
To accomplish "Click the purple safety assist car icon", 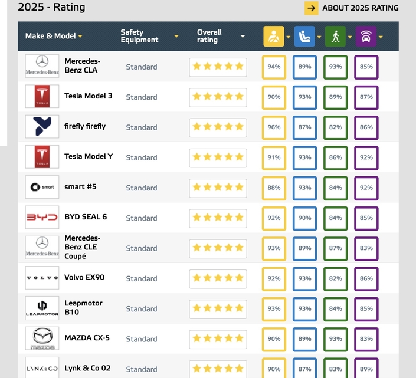I will pyautogui.click(x=366, y=37).
